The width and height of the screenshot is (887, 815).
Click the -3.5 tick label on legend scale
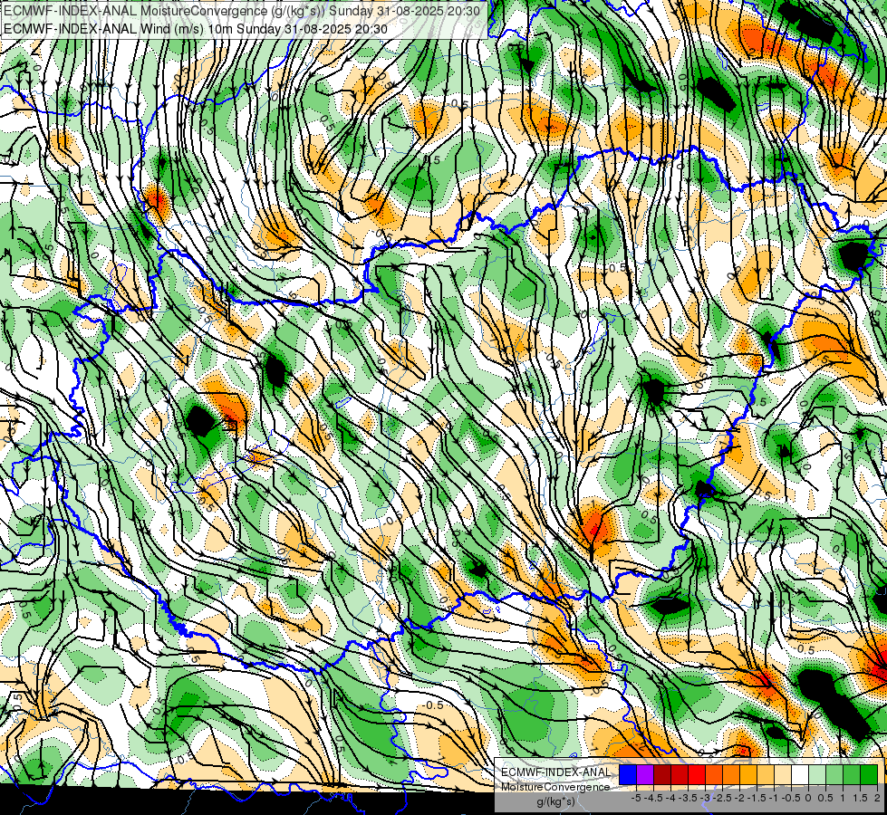[689, 798]
